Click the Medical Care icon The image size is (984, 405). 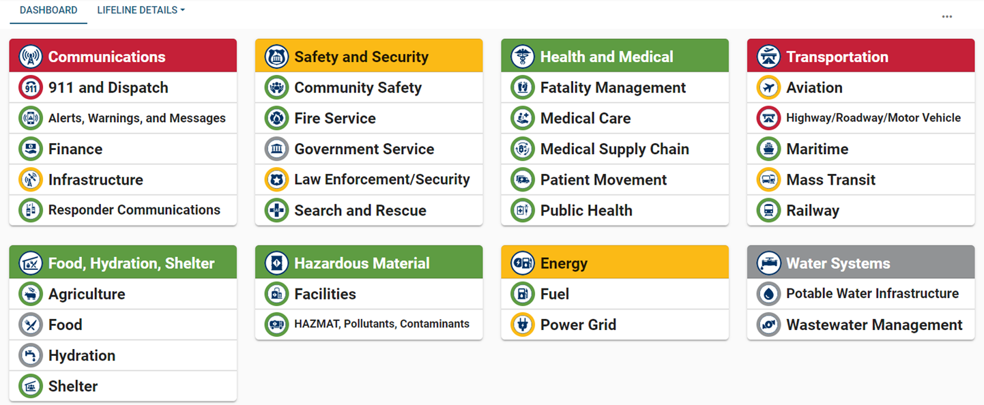click(522, 118)
